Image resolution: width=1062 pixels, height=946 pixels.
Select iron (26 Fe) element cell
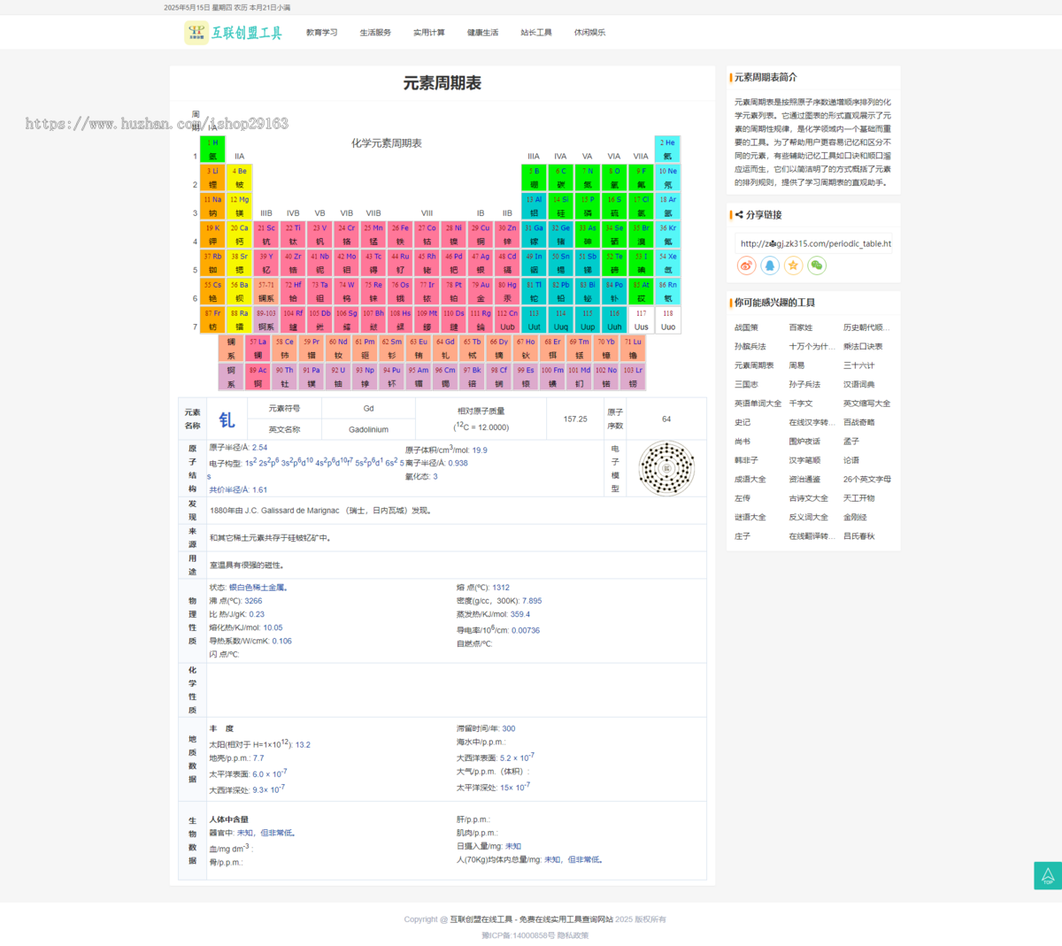[400, 234]
